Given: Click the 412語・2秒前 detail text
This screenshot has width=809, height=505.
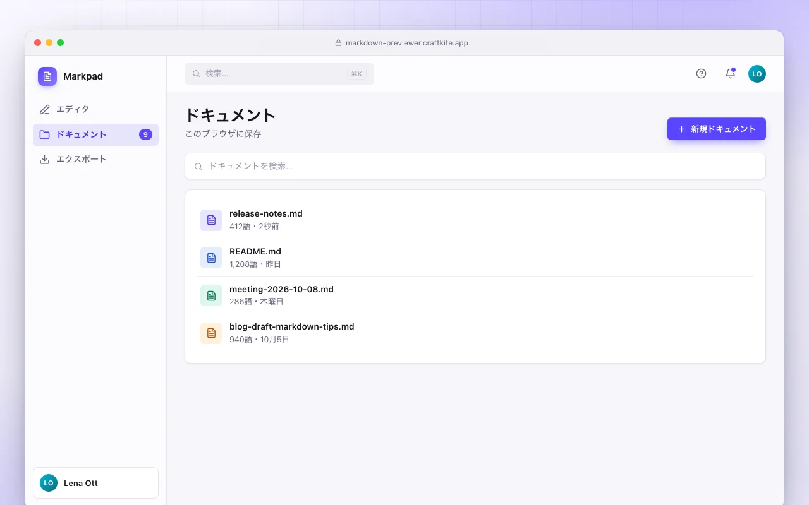Looking at the screenshot, I should click(254, 226).
